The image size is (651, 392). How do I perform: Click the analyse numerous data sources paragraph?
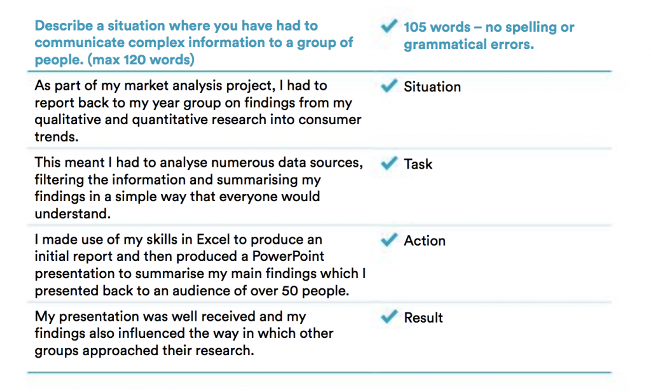coord(198,188)
